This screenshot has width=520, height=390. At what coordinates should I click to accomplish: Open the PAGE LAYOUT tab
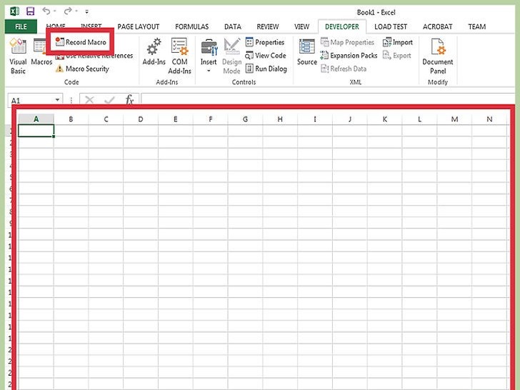point(139,26)
